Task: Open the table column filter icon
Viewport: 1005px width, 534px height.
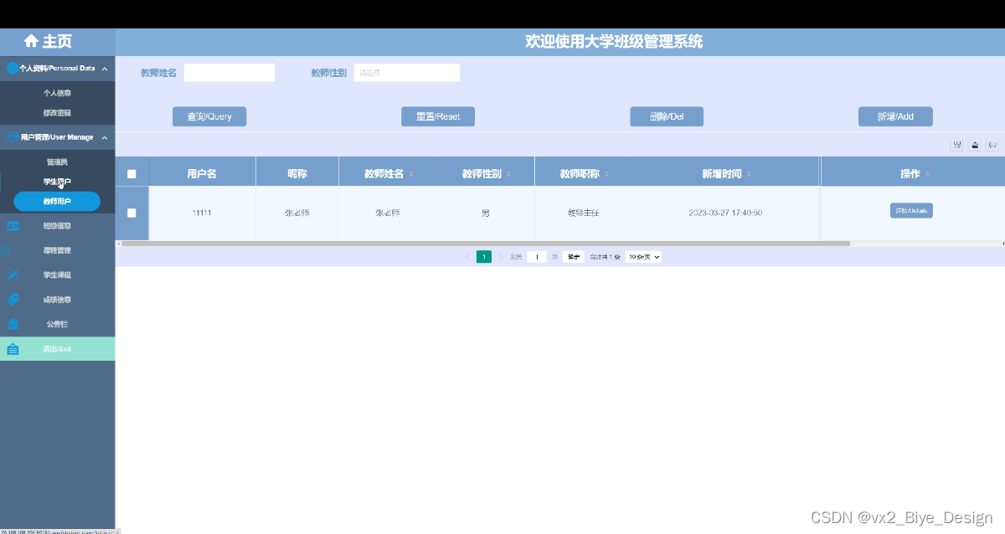Action: (x=956, y=145)
